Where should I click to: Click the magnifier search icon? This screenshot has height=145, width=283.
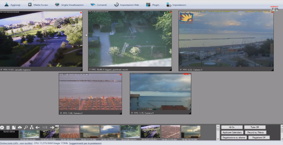pyautogui.click(x=26, y=127)
